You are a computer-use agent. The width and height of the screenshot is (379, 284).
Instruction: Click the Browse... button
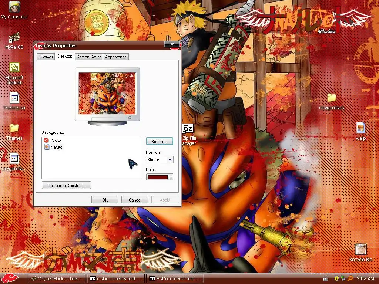click(160, 141)
